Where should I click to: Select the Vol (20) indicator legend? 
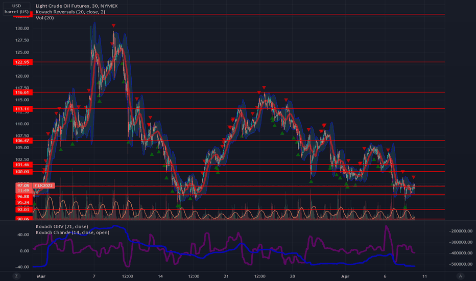click(x=44, y=18)
